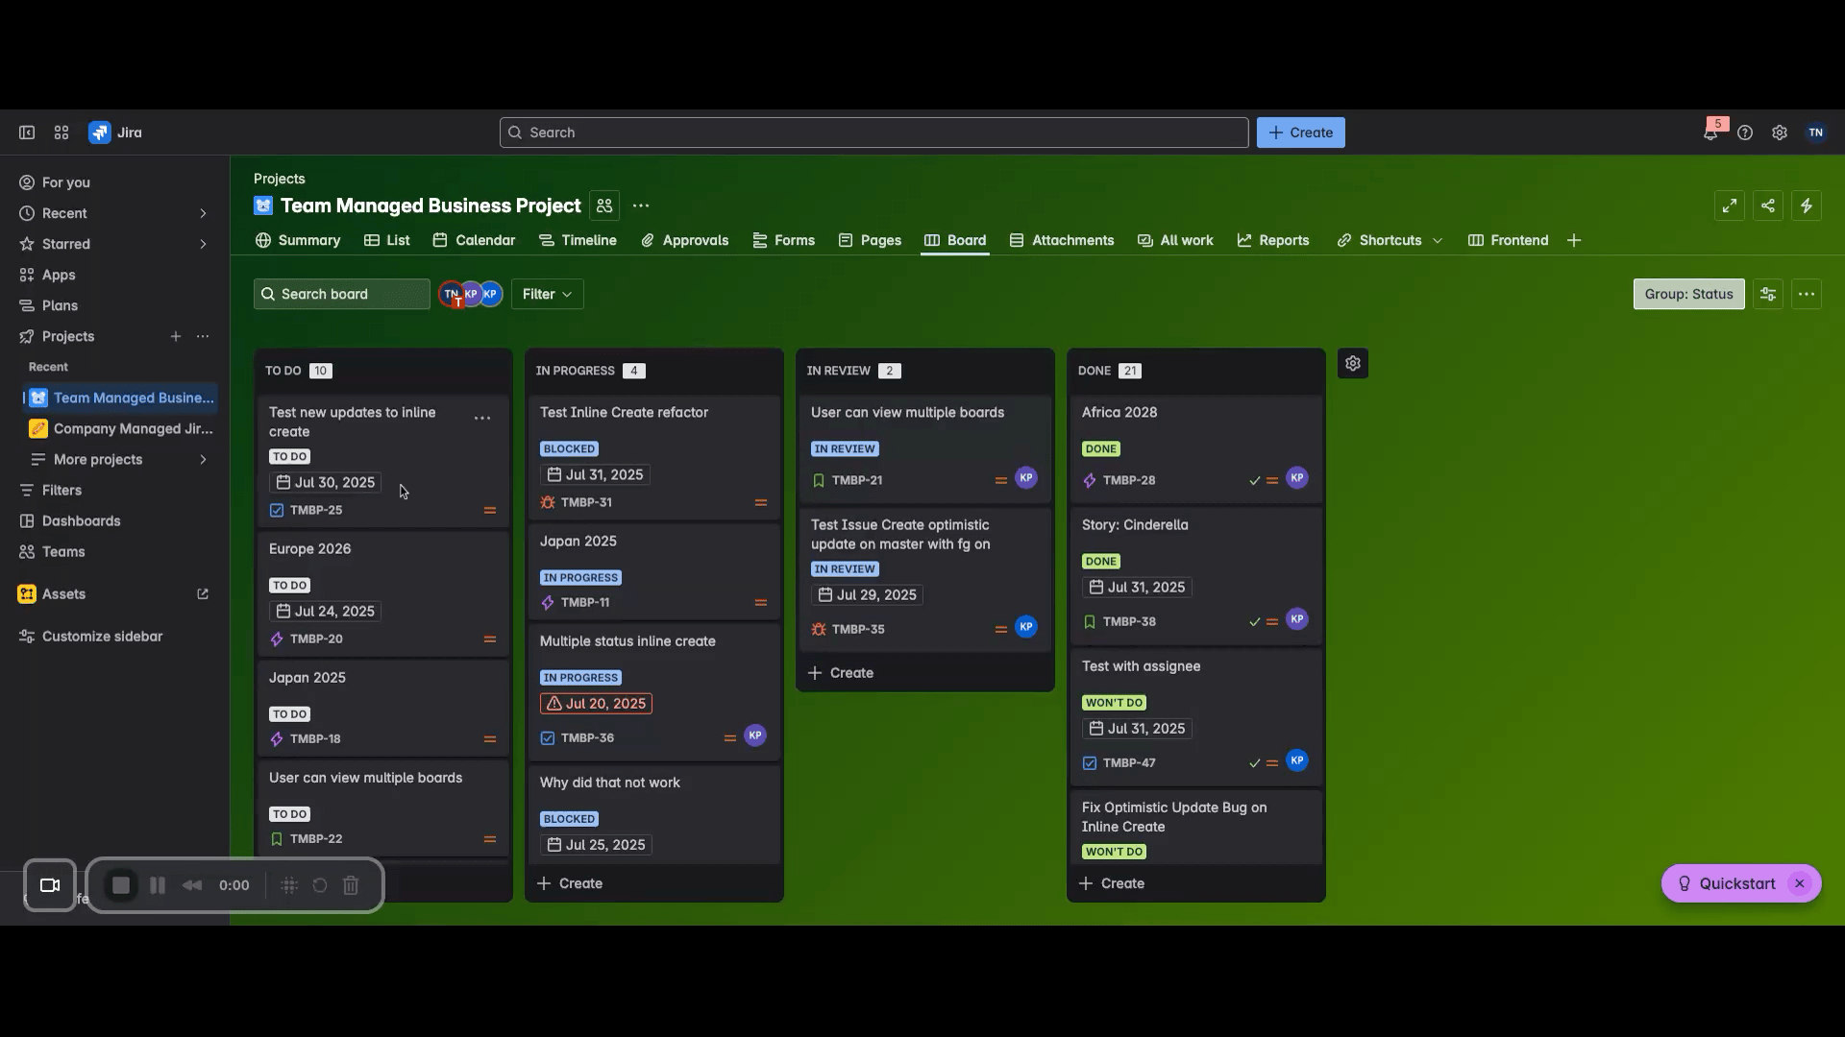
Task: Switch to the Summary tab
Action: 298,240
